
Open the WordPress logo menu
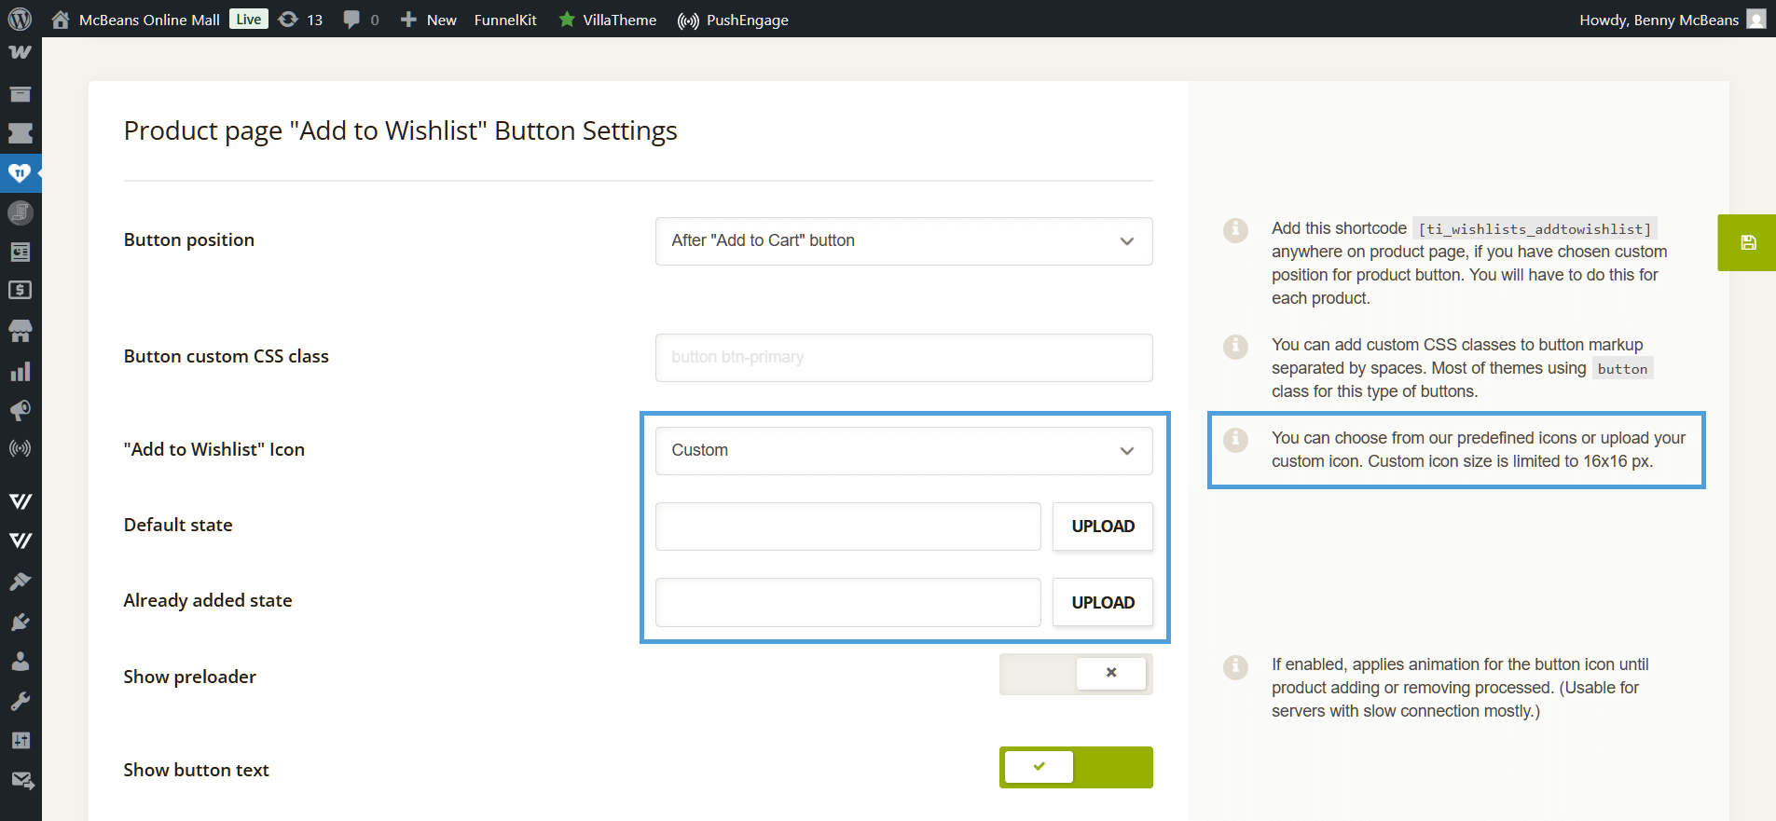(x=20, y=19)
